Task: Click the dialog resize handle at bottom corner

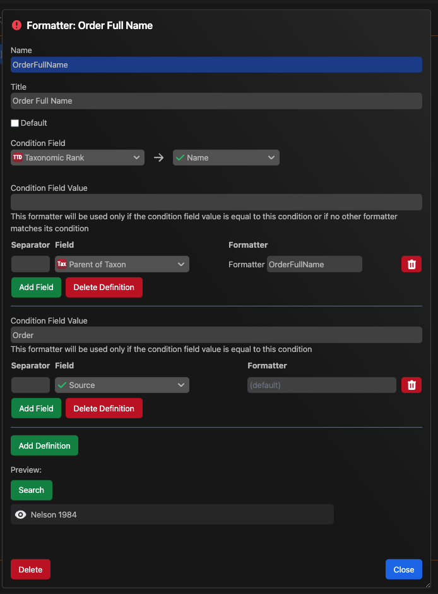Action: pos(428,585)
